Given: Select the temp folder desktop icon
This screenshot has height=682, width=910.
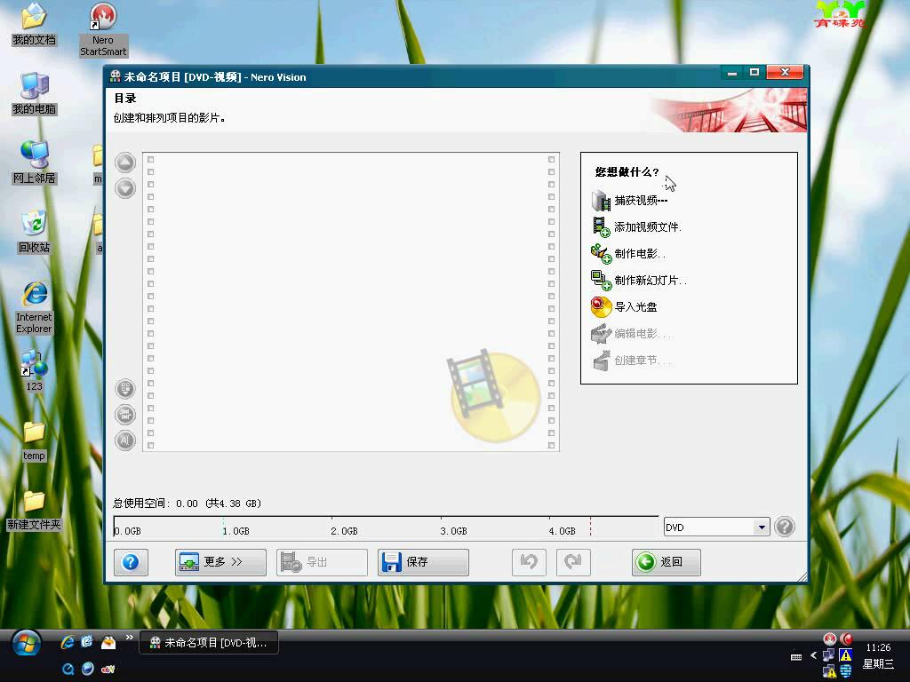Looking at the screenshot, I should (x=35, y=440).
